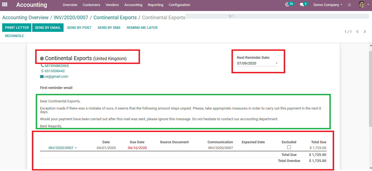
Task: Click Remind Me Later
Action: coord(142,28)
